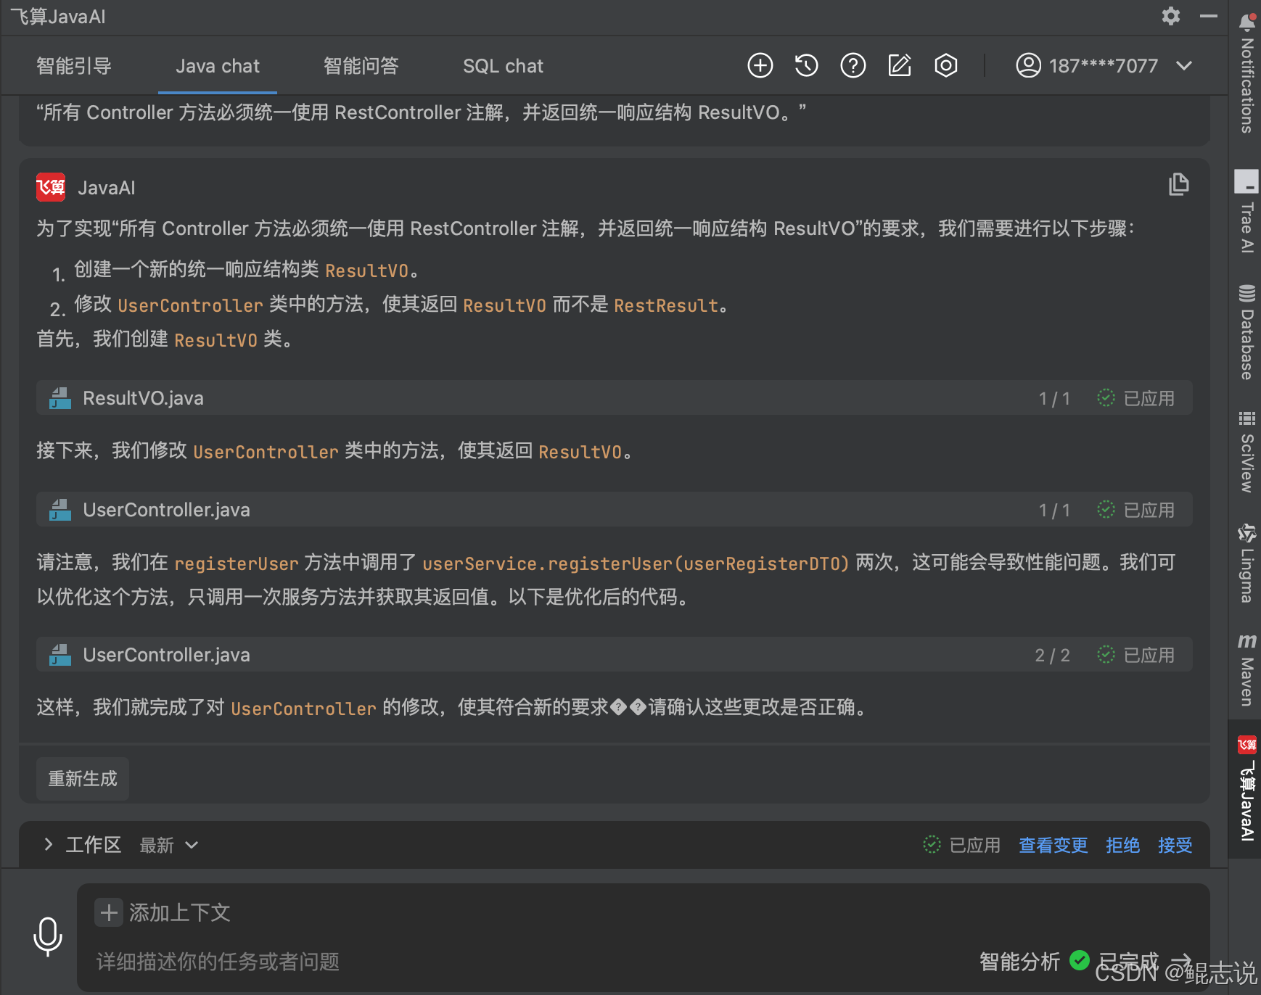Switch to the 智能问答 tab
1261x995 pixels.
pos(361,66)
